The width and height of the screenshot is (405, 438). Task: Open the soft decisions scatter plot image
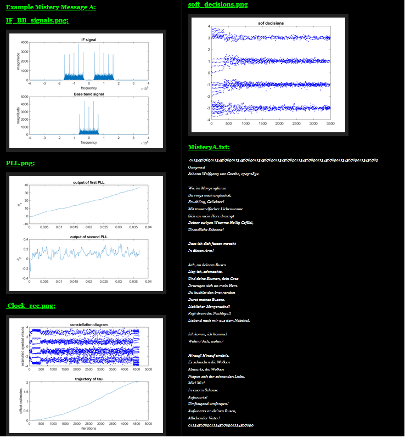tap(268, 75)
